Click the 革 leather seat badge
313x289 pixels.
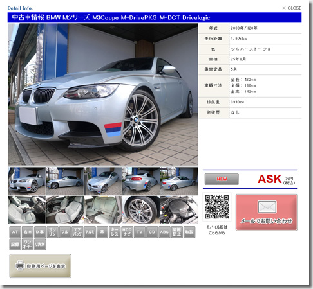(x=102, y=232)
